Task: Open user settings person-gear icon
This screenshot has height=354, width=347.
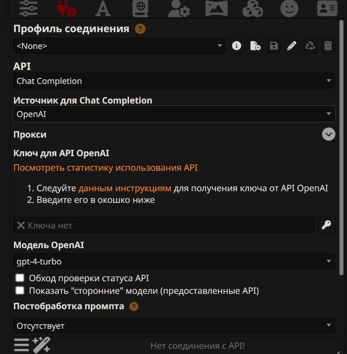Action: pos(178,8)
